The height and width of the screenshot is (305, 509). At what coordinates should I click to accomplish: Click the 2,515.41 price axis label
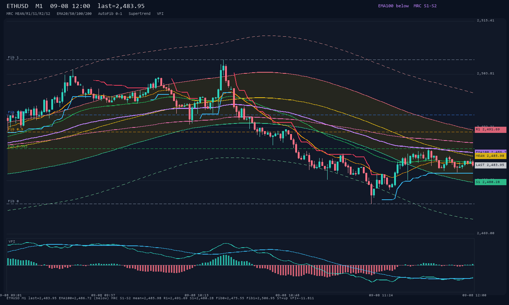[486, 20]
